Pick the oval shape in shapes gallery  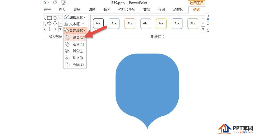click(x=55, y=18)
